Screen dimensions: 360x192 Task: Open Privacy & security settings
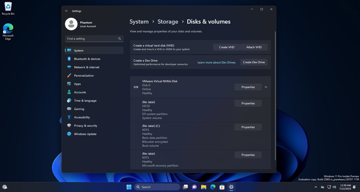coord(85,126)
